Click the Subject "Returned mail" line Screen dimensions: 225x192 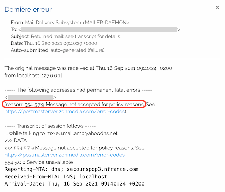tap(65, 37)
